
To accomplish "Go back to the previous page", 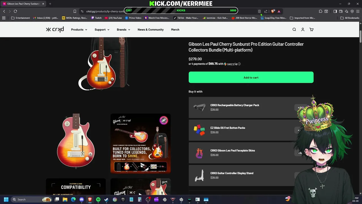I will coord(4,11).
